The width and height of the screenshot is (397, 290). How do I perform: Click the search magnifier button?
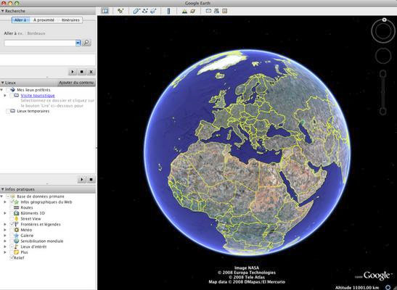86,43
